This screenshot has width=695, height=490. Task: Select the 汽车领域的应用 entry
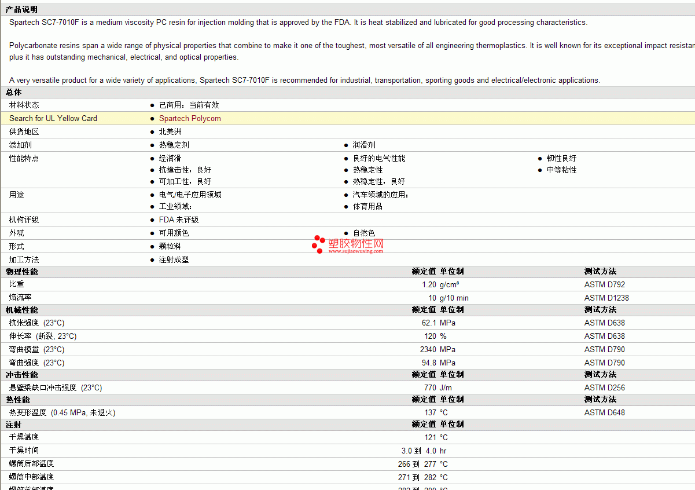pyautogui.click(x=381, y=195)
